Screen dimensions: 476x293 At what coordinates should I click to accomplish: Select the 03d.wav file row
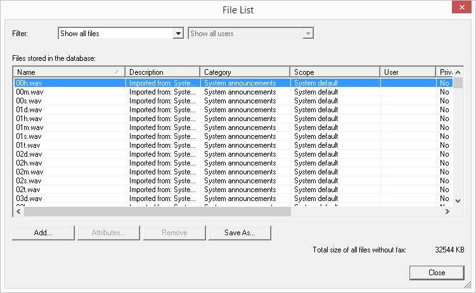pyautogui.click(x=29, y=199)
